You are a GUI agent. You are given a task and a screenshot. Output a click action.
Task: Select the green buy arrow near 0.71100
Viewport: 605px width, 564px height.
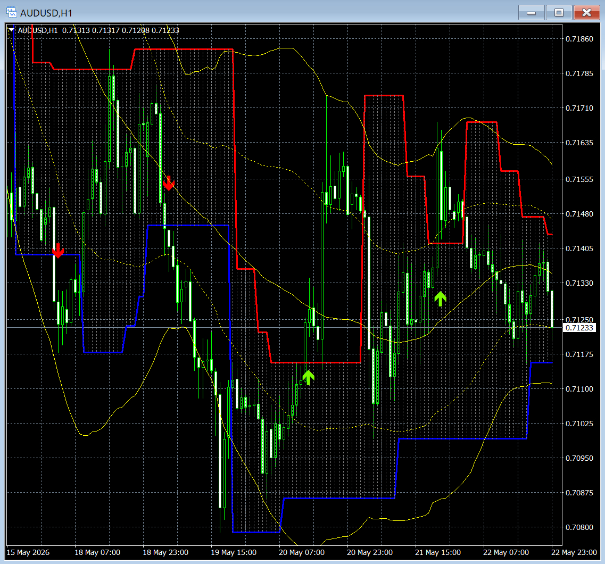[308, 377]
